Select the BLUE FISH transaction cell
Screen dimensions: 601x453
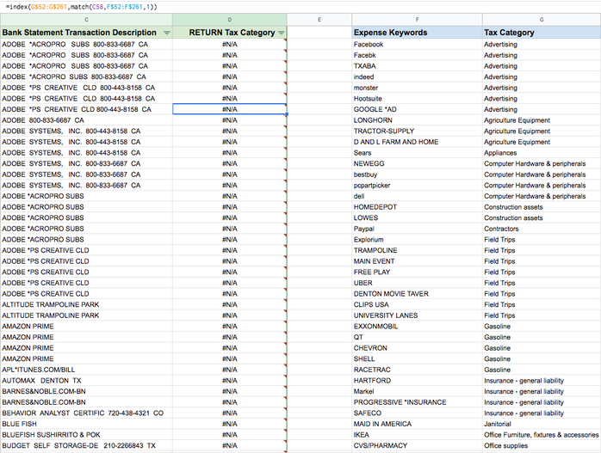coord(86,424)
